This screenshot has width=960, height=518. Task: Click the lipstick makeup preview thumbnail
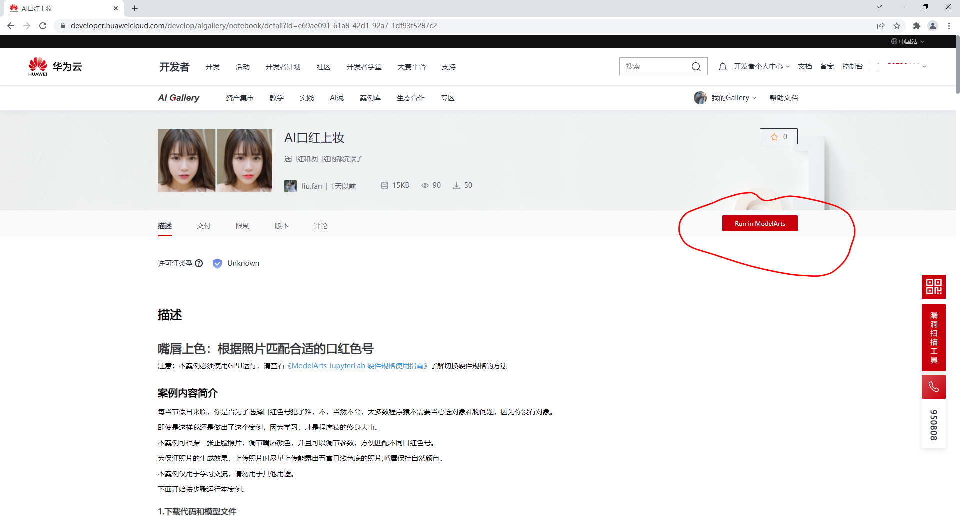point(215,160)
